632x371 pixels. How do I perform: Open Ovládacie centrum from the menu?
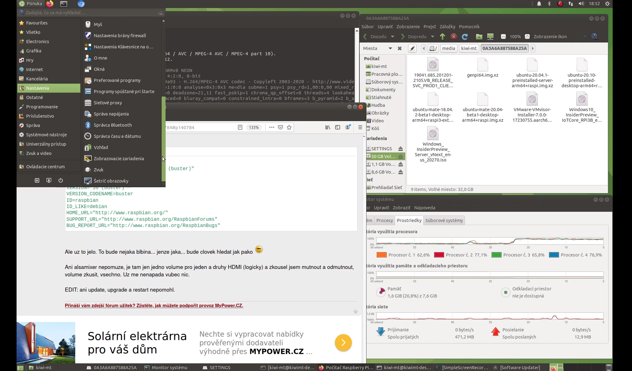coord(49,167)
